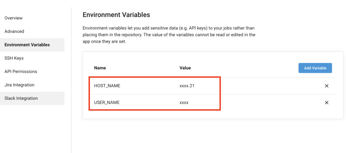This screenshot has height=153, width=346.
Task: Open the Overview settings page
Action: pos(14,18)
